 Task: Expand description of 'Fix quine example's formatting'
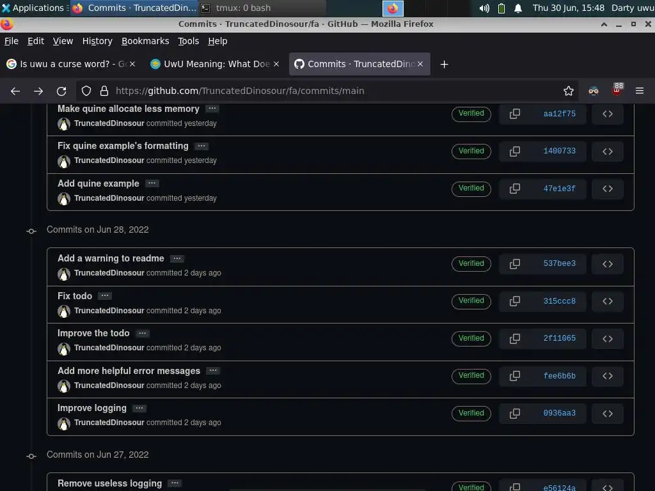pyautogui.click(x=201, y=146)
